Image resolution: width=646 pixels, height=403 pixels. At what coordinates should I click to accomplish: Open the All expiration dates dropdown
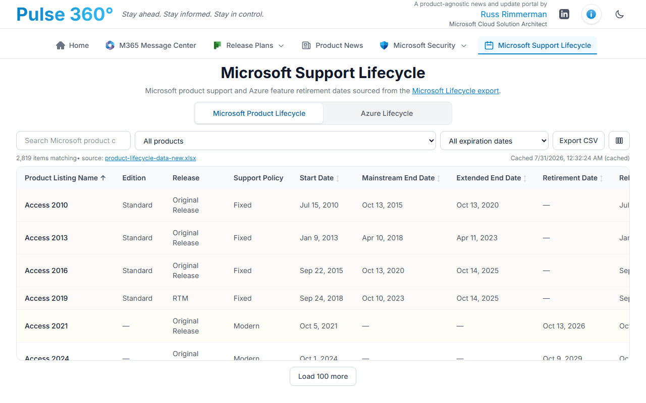pyautogui.click(x=495, y=141)
